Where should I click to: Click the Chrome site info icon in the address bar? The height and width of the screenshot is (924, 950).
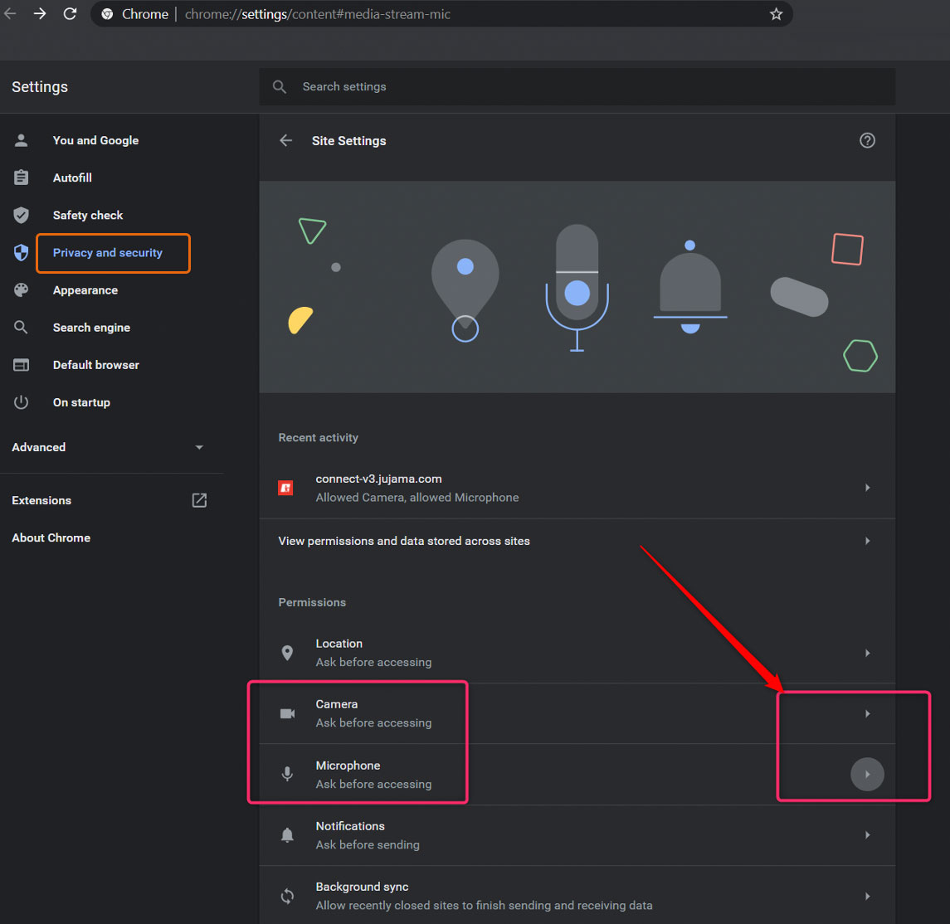coord(107,14)
